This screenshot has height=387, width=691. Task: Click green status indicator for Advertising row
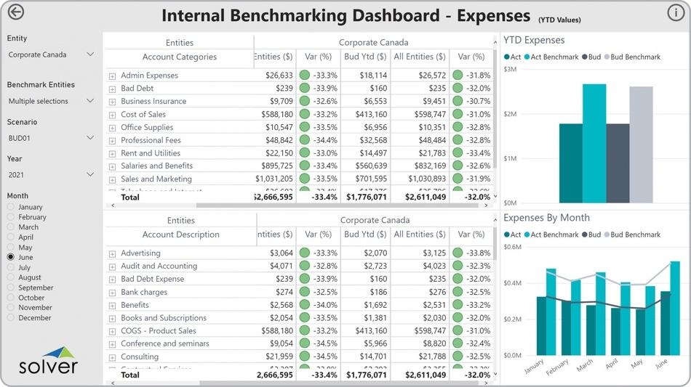(x=305, y=253)
